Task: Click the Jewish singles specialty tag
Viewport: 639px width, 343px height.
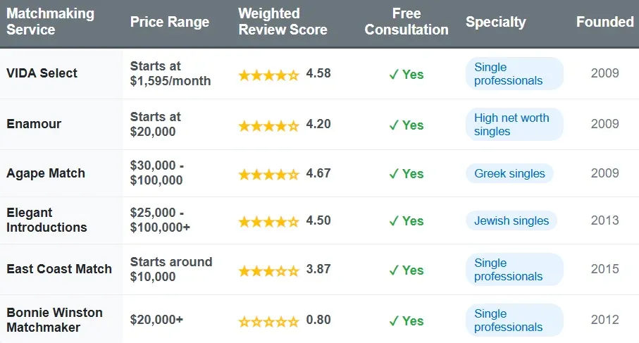Action: tap(511, 220)
